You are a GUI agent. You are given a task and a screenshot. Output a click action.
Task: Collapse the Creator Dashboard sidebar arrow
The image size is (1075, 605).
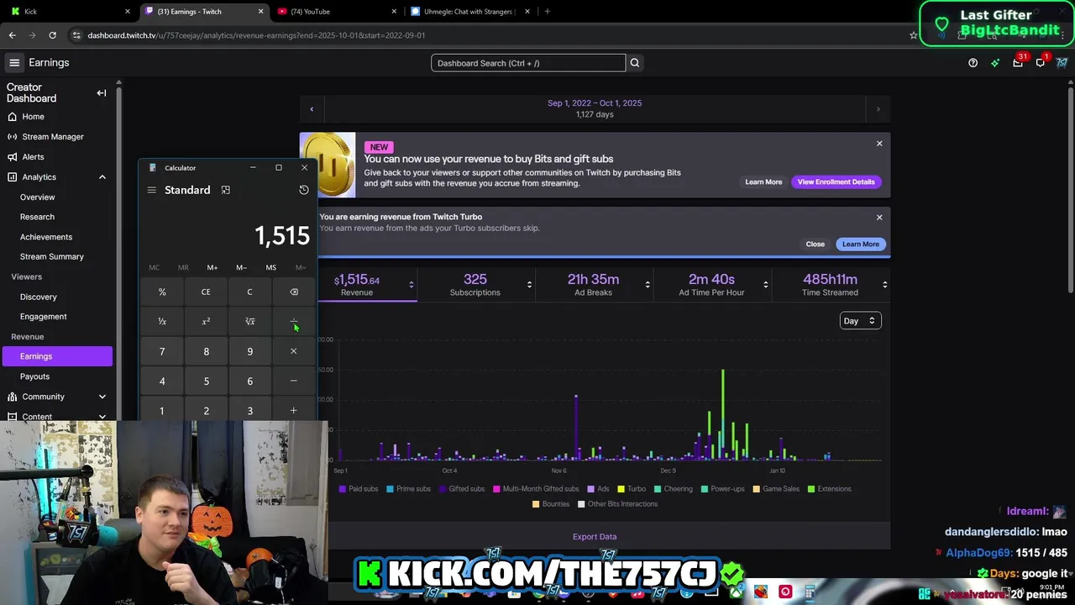[102, 93]
